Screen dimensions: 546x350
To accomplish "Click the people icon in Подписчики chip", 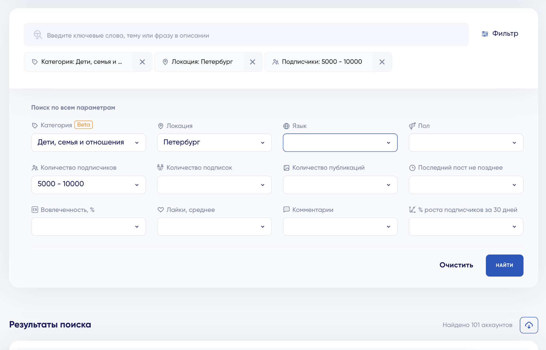I will pos(275,62).
